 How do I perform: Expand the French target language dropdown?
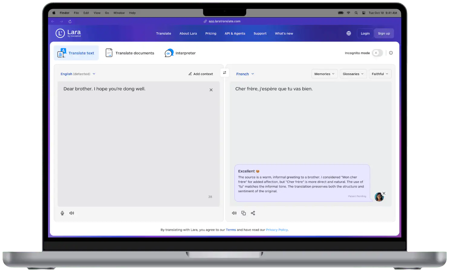tap(245, 74)
